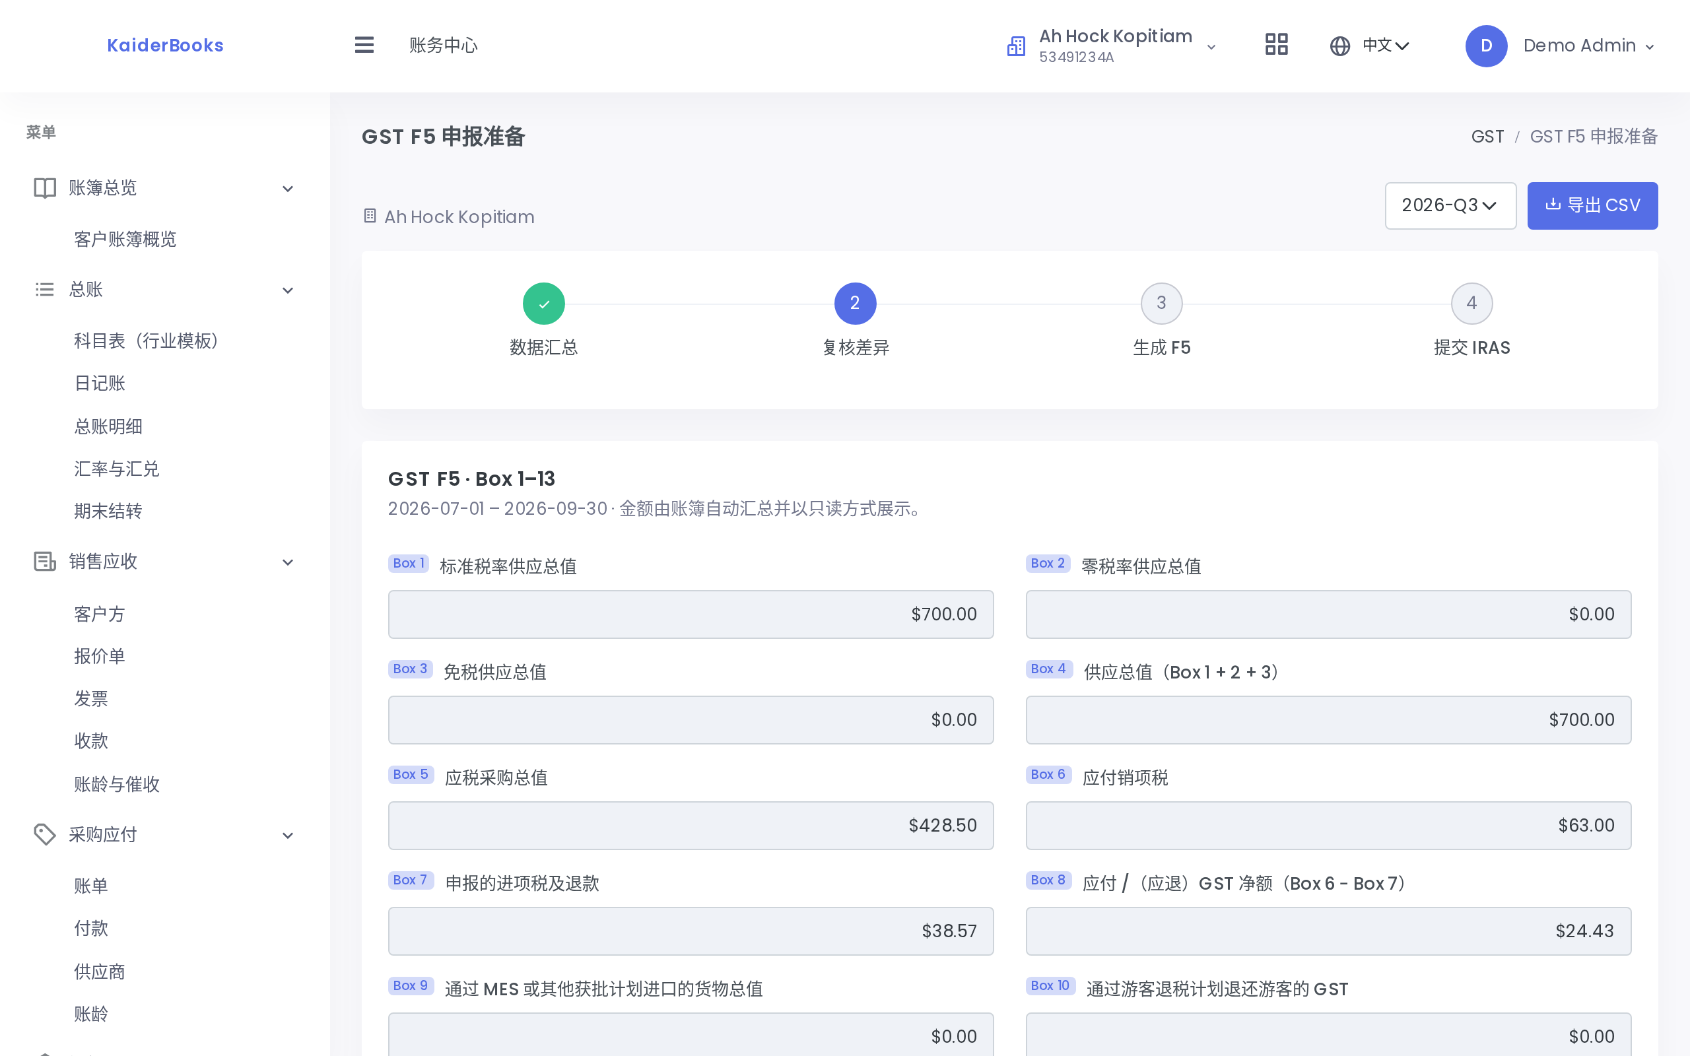Open the apps grid icon
This screenshot has width=1690, height=1056.
click(1276, 46)
